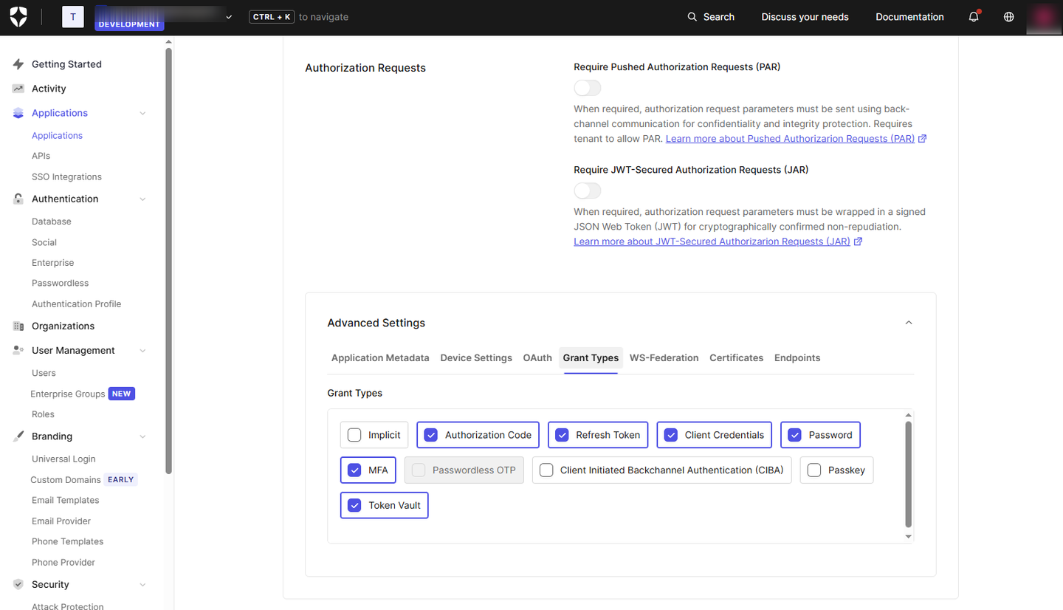Open the Documentation link
The width and height of the screenshot is (1063, 610).
909,17
